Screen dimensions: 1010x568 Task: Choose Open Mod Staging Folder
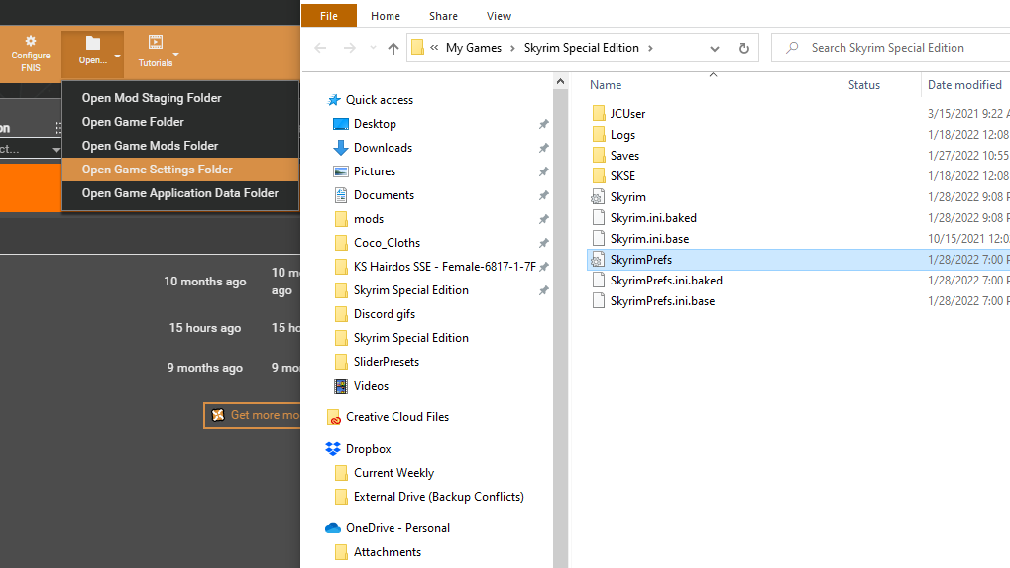[180, 98]
